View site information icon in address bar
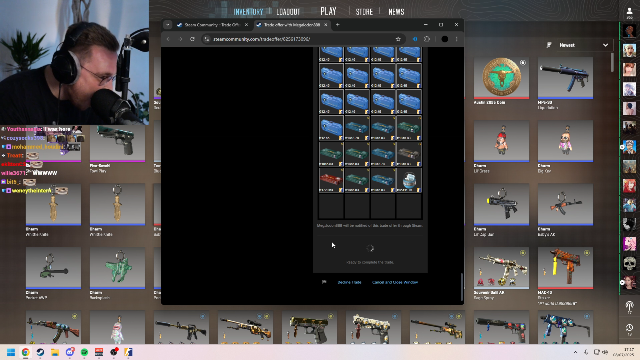The width and height of the screenshot is (640, 360). tap(207, 39)
